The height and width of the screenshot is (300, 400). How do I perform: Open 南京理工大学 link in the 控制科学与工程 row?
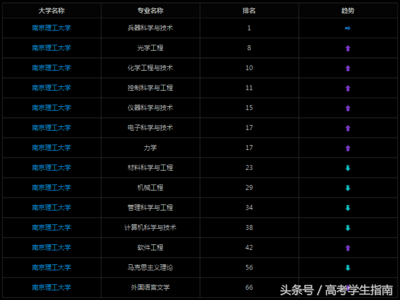(51, 87)
